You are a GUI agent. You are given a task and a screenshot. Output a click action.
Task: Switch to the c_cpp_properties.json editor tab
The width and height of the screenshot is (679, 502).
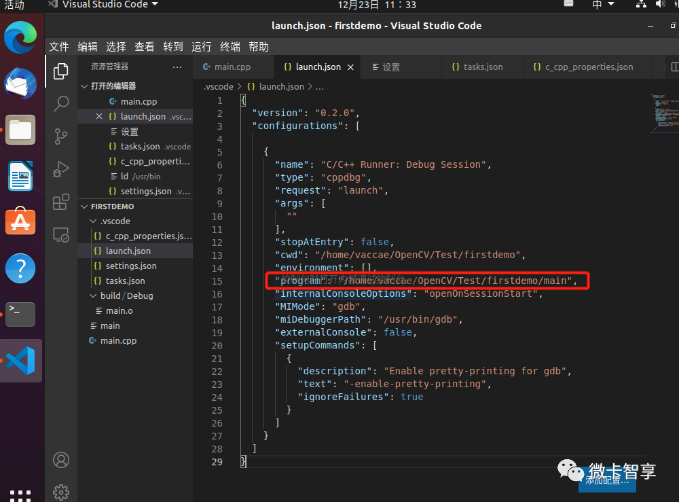589,67
